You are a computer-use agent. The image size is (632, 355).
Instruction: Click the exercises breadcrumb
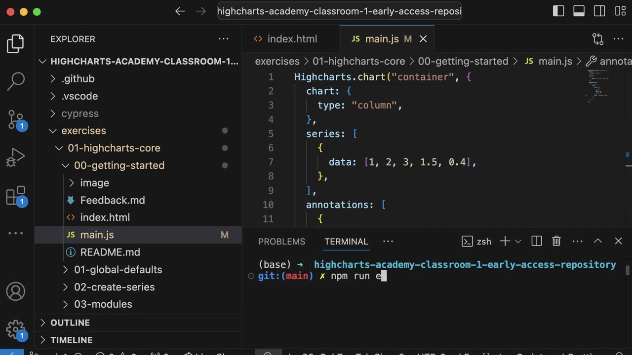277,62
